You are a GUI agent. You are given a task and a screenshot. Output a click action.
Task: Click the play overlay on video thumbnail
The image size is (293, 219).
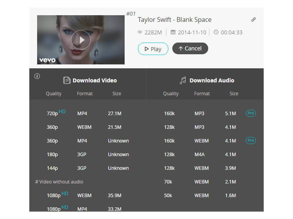pos(81,40)
